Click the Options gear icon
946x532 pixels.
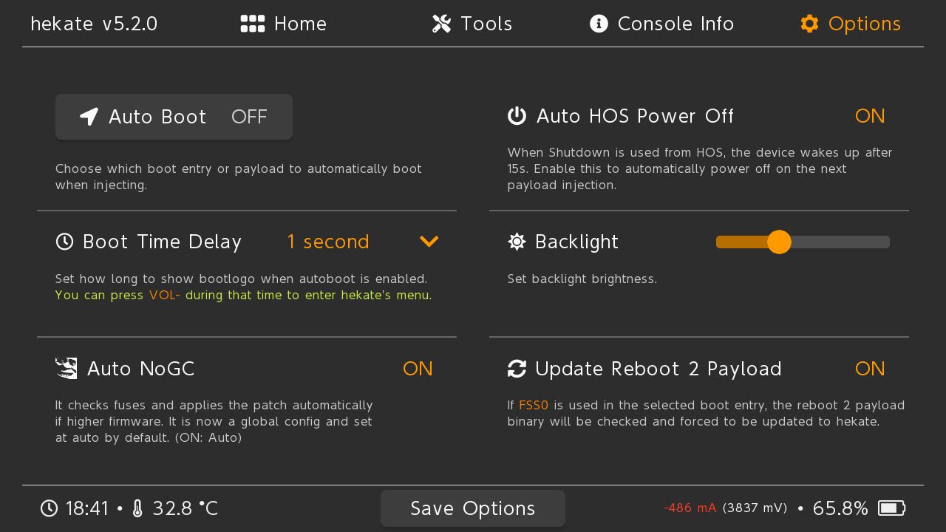point(810,24)
